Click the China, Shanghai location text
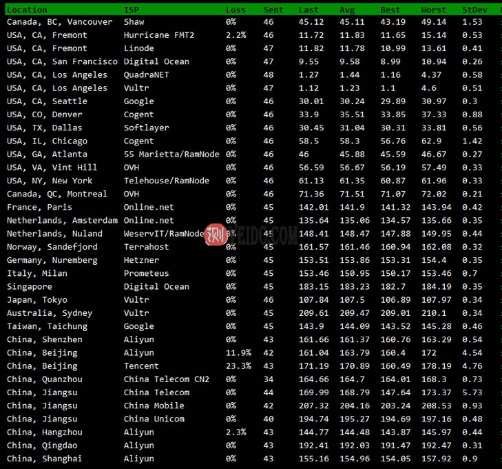 coord(44,459)
